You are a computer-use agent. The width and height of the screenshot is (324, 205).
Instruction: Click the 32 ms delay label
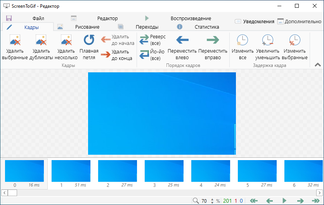(x=313, y=185)
